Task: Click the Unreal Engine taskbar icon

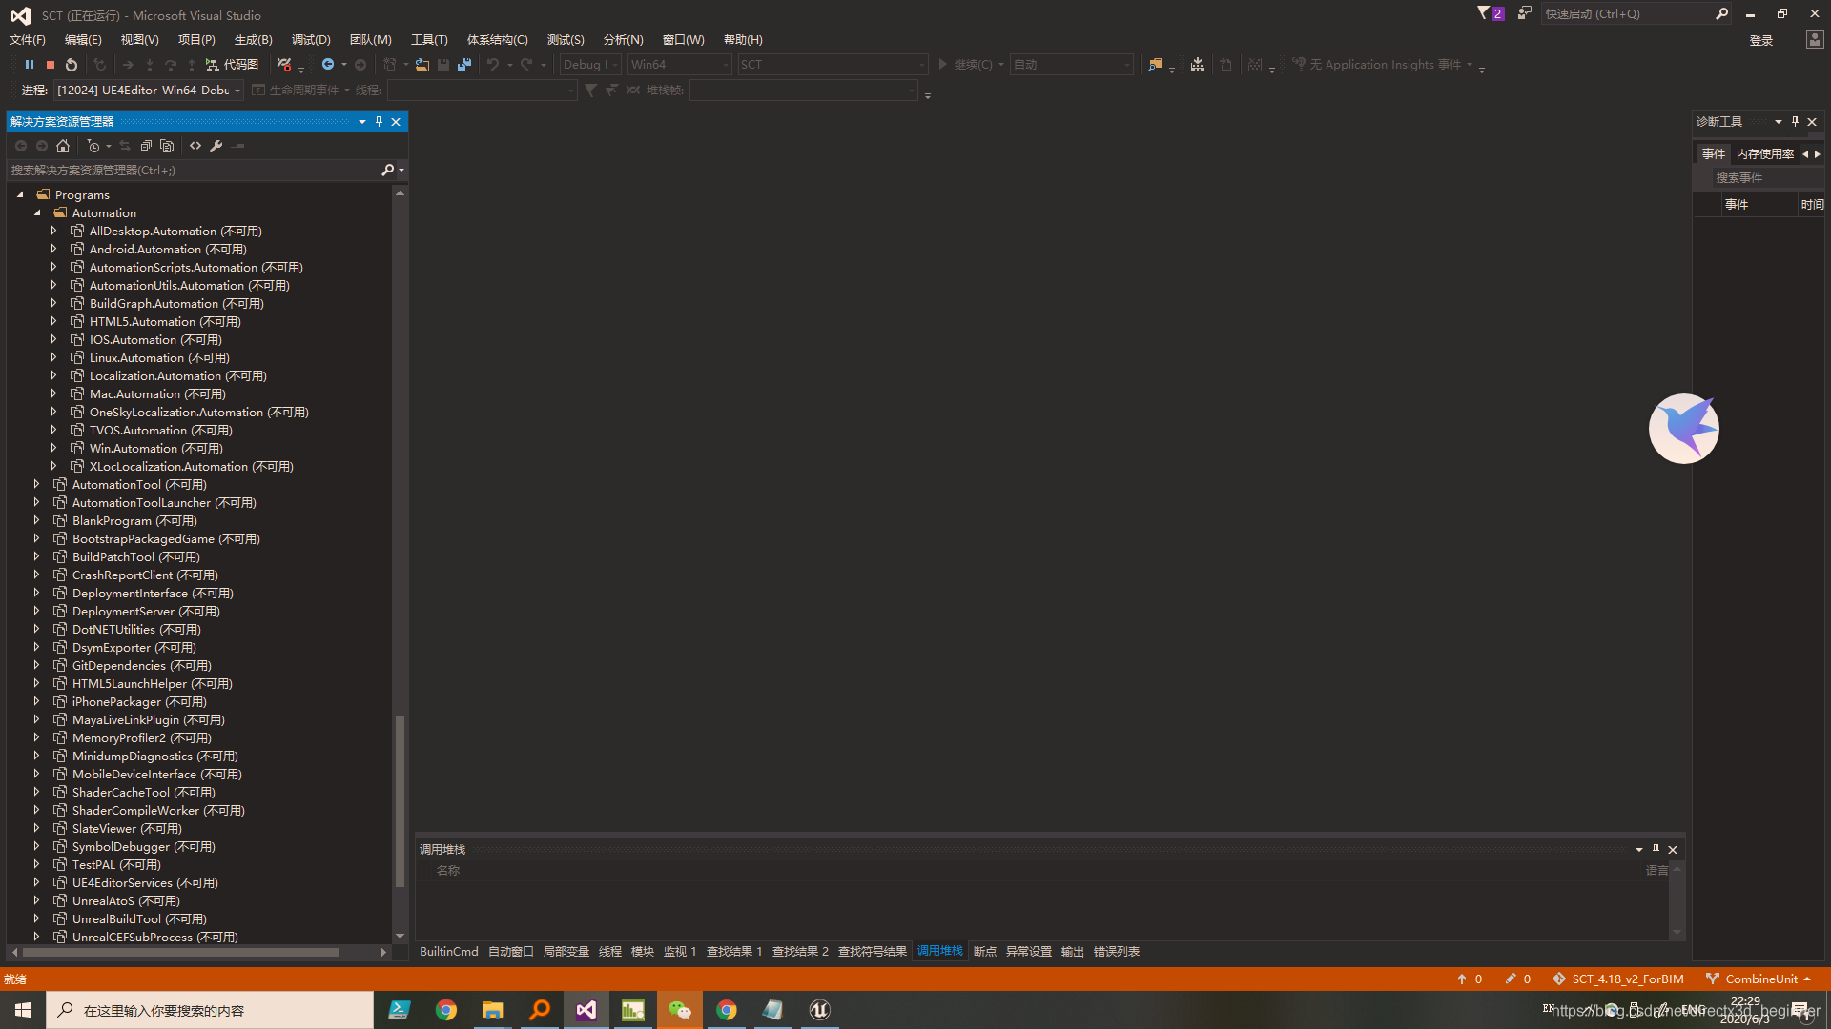Action: pos(819,1010)
